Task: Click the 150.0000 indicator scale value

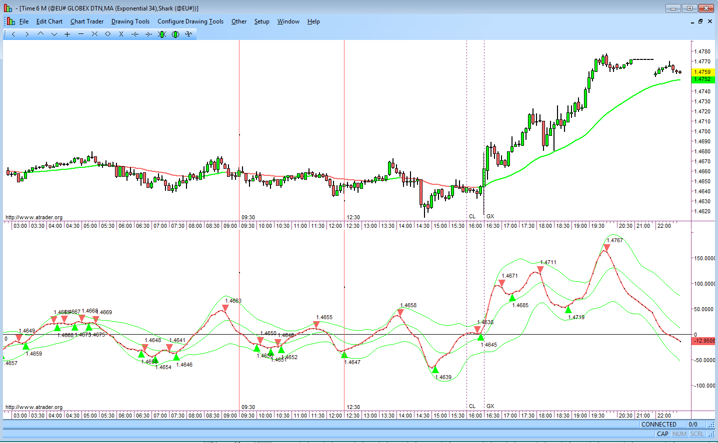Action: click(x=704, y=258)
